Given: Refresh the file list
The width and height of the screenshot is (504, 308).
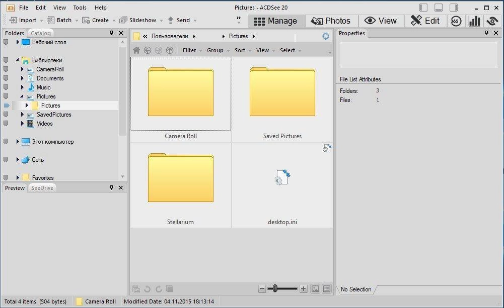Looking at the screenshot, I should (x=326, y=36).
